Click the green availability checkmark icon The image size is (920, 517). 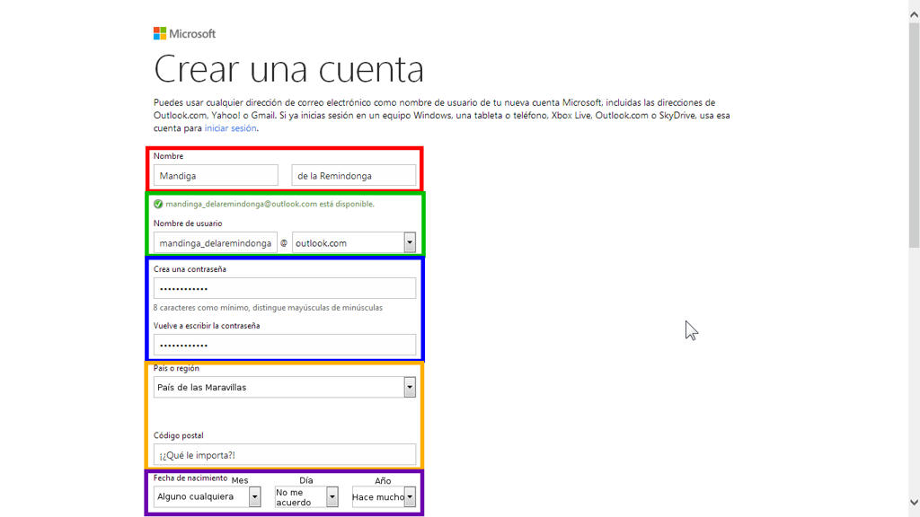158,204
